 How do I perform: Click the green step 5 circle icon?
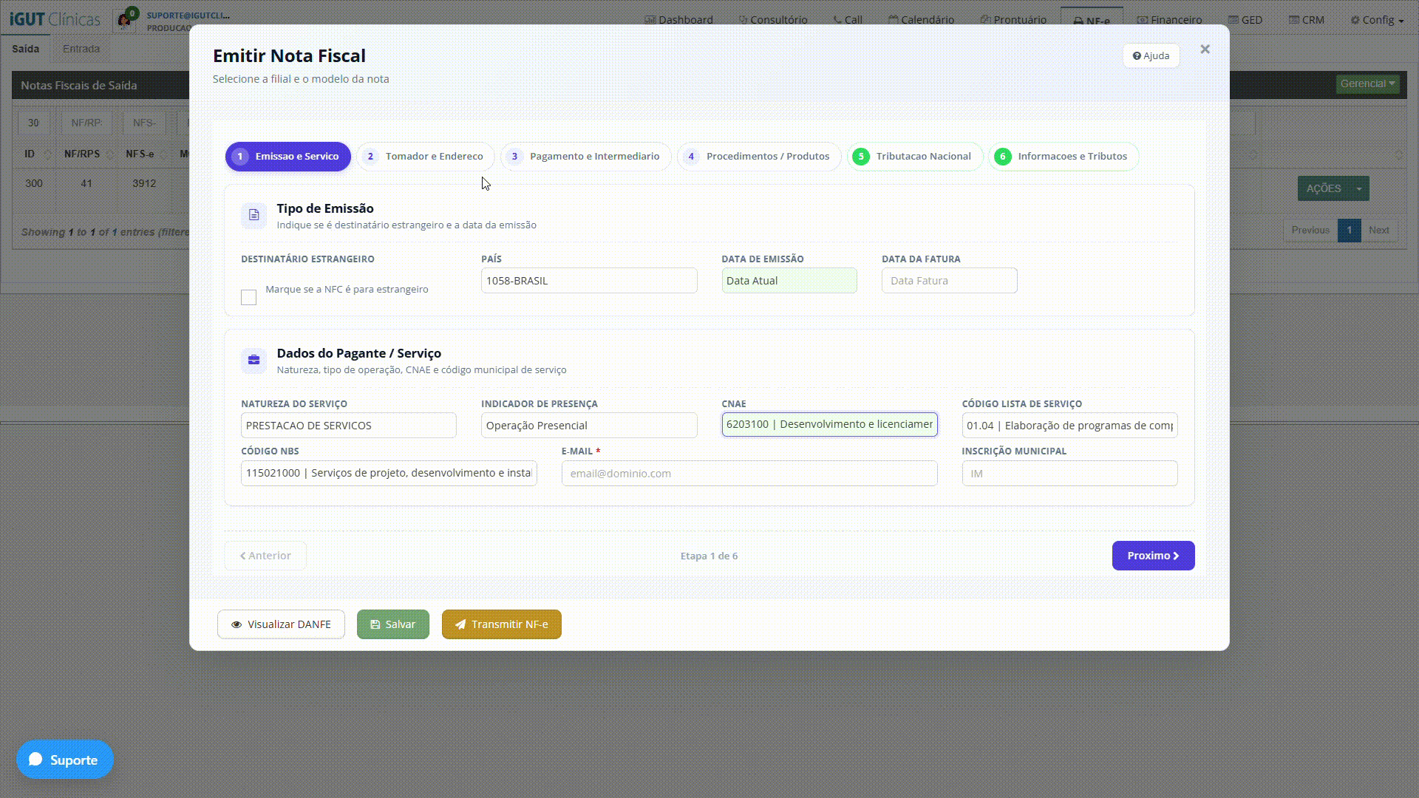click(x=861, y=157)
